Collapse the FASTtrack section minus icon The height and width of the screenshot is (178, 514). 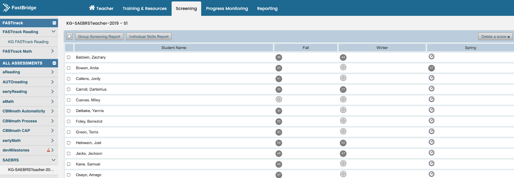click(x=54, y=23)
